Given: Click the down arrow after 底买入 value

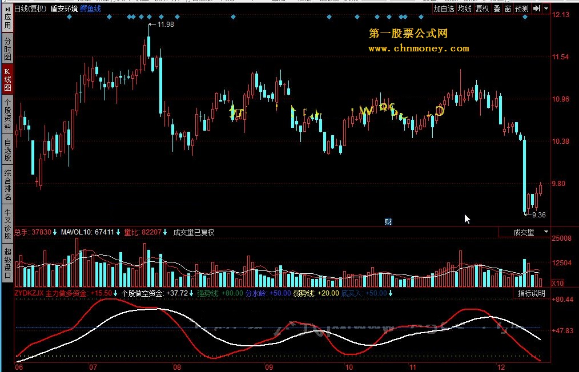Looking at the screenshot, I should click(x=391, y=293).
